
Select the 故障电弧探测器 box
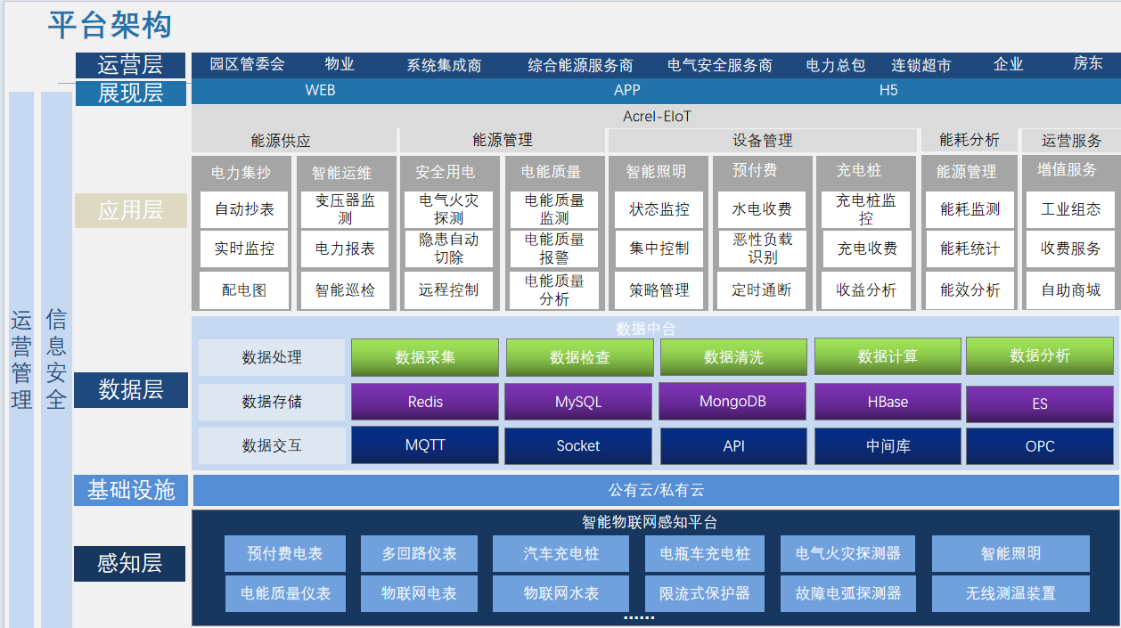pyautogui.click(x=848, y=593)
